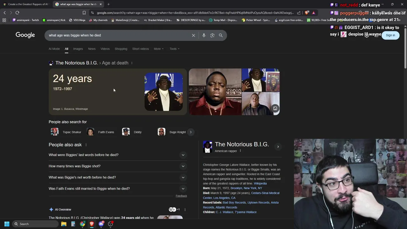Screen dimensions: 407x229
Task: Show more related people with right chevron
Action: click(191, 132)
